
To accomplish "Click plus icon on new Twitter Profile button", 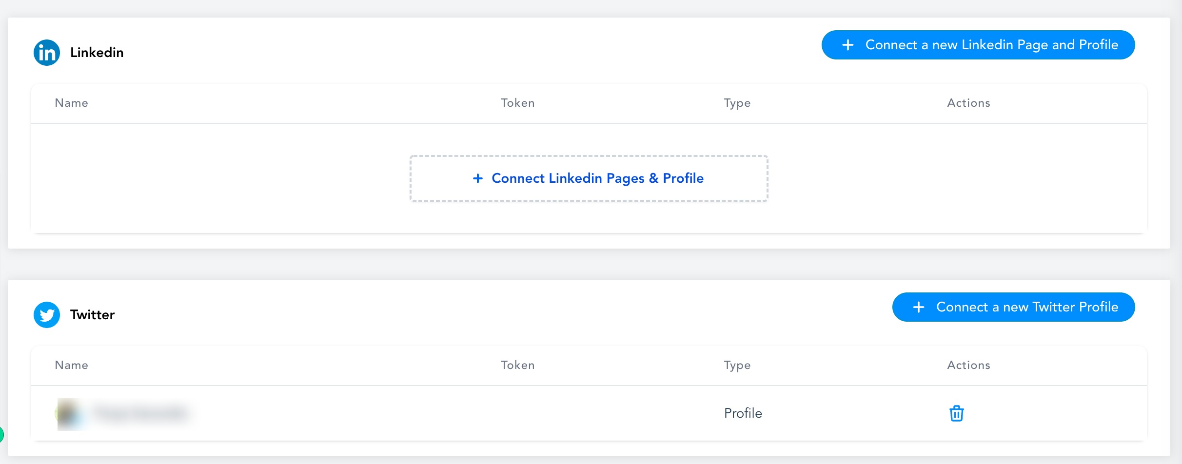I will click(x=919, y=307).
